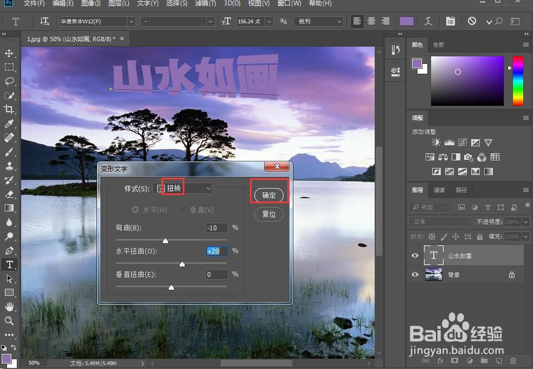
Task: Select the Eyedropper tool
Action: pos(9,124)
